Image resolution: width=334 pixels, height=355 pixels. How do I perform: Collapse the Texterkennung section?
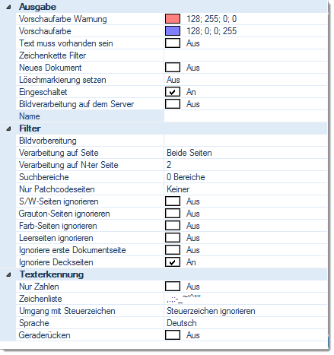pyautogui.click(x=8, y=274)
